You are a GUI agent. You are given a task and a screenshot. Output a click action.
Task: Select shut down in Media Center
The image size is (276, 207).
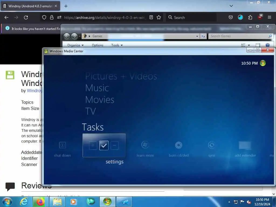(62, 149)
